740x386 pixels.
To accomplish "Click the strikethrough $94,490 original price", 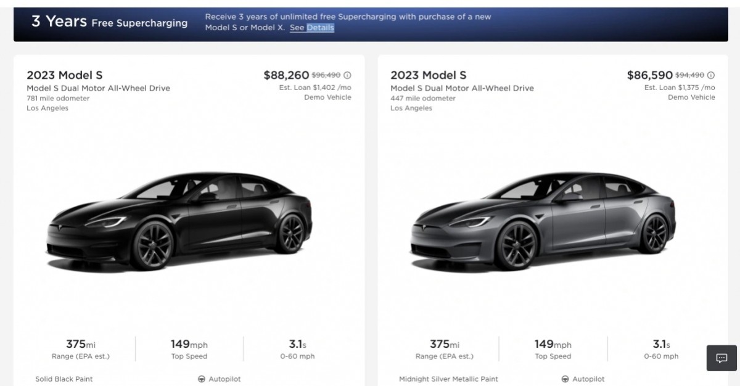I will (x=690, y=75).
